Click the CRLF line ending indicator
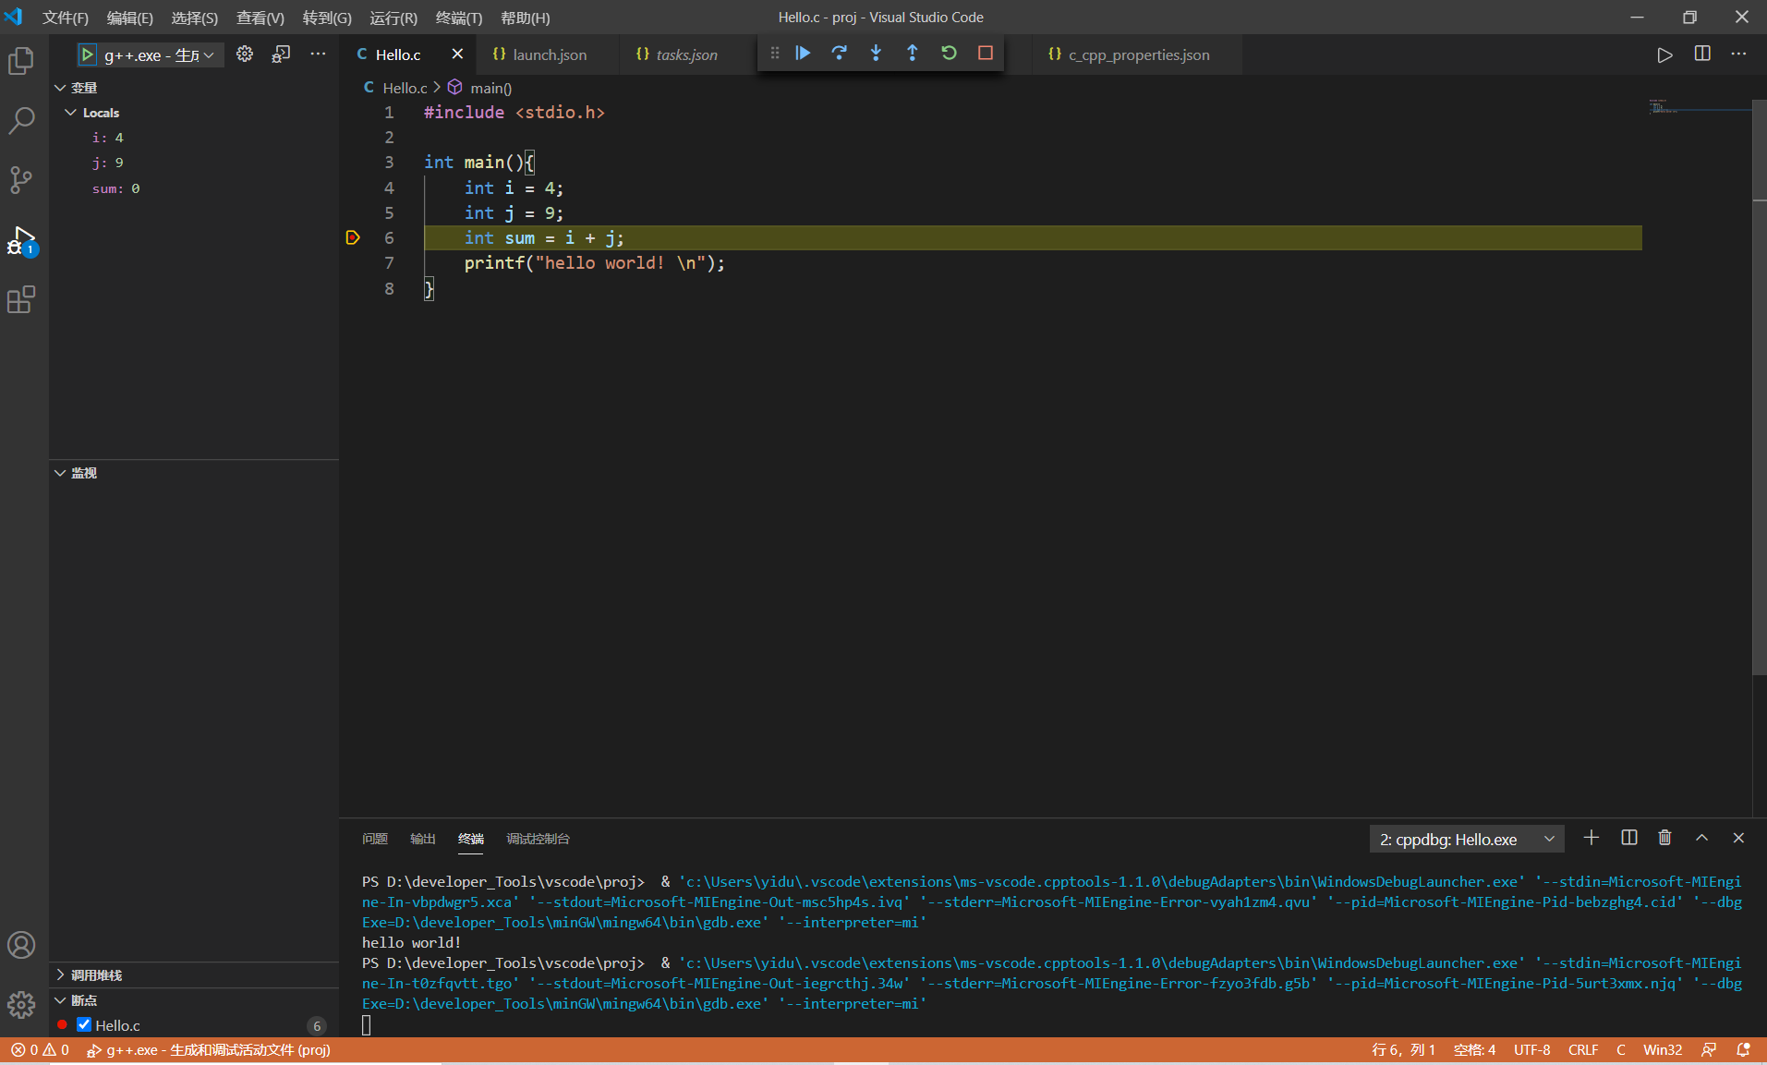Screen dimensions: 1767x1065 coord(1582,1049)
